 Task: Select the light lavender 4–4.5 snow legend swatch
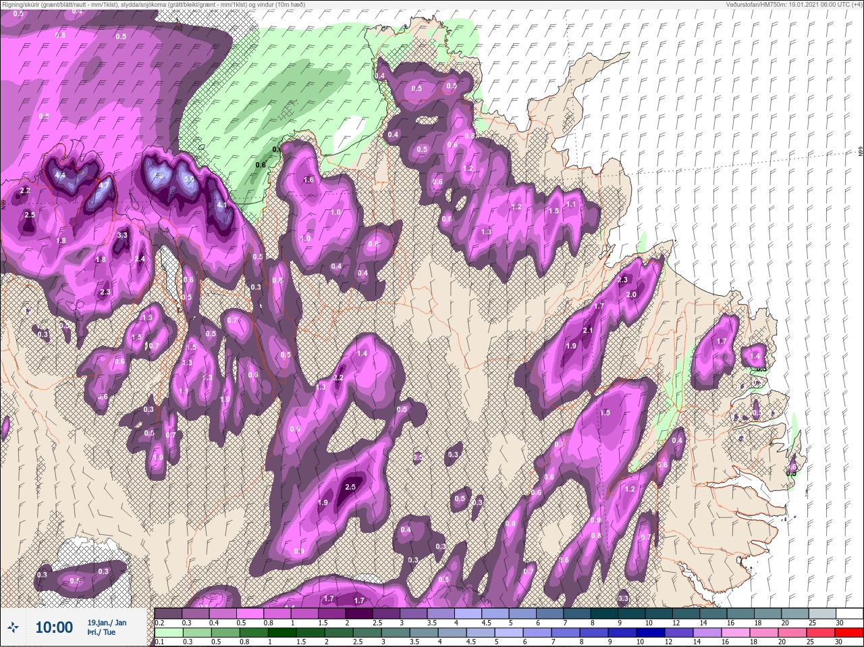pos(469,613)
